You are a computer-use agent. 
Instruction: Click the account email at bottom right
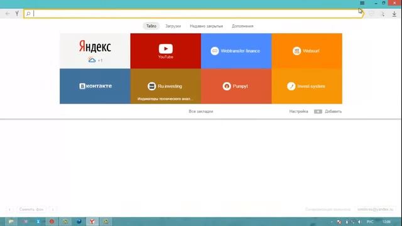pyautogui.click(x=376, y=209)
